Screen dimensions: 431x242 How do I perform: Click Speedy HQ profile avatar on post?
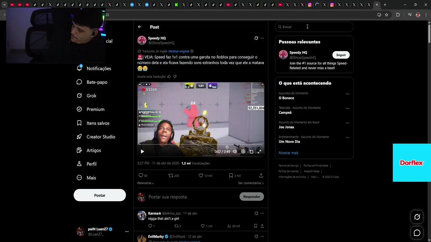(142, 40)
